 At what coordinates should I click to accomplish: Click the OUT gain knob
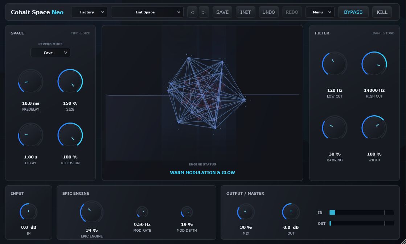[291, 212]
